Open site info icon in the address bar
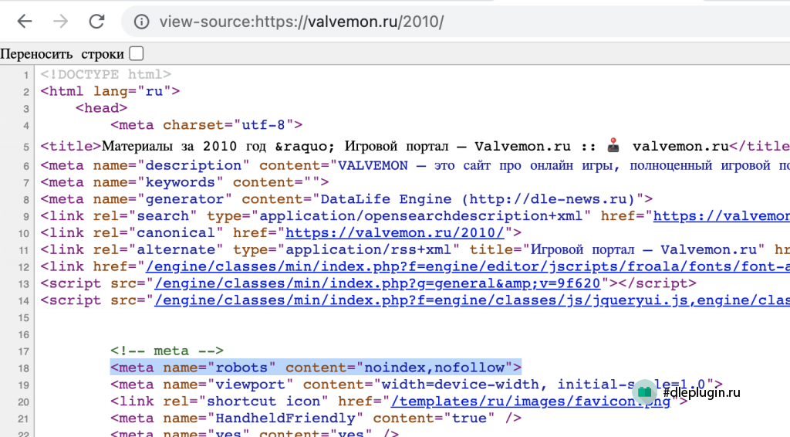Screen dimensions: 790x437 point(142,22)
